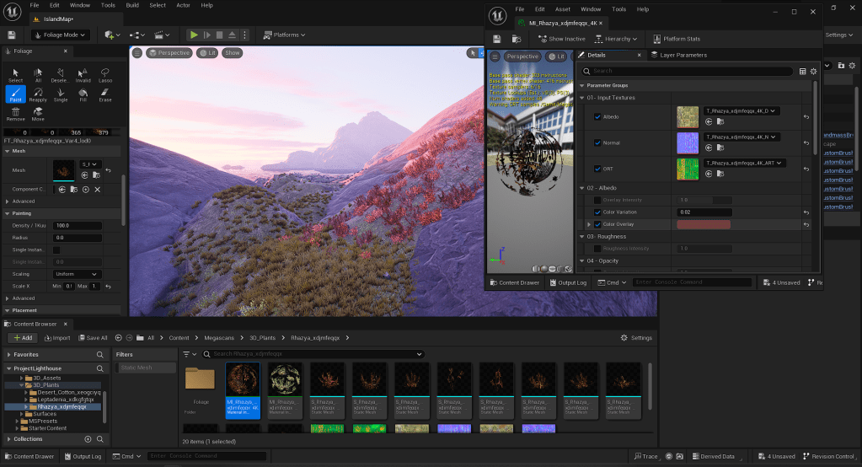Click the Reapply foliage tool
The image size is (862, 467).
38,94
